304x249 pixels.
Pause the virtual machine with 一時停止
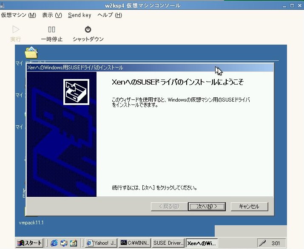point(51,34)
